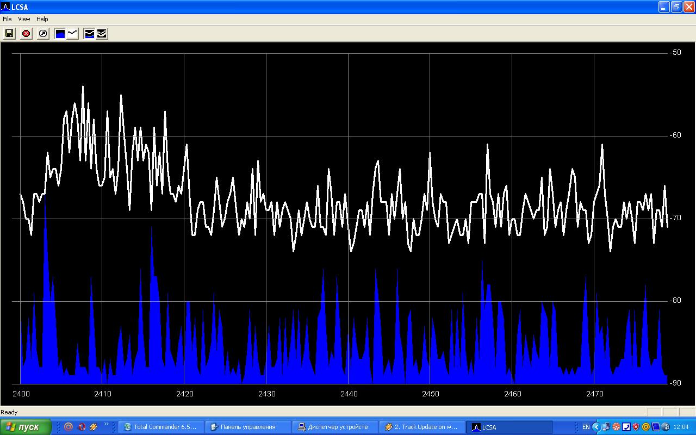The height and width of the screenshot is (435, 696).
Task: Launch the orange @ quick launch icon
Action: pyautogui.click(x=69, y=427)
